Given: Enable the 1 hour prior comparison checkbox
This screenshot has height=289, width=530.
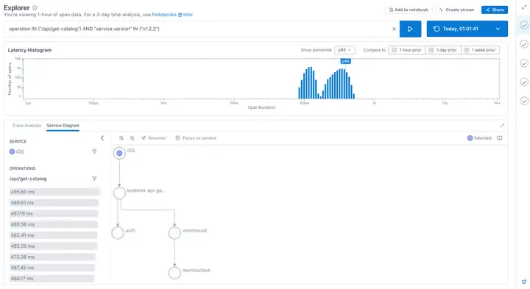Looking at the screenshot, I should [x=394, y=50].
